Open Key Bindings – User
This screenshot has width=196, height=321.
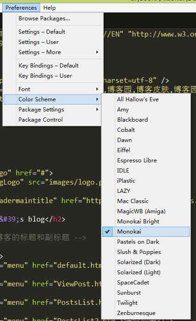point(52,76)
